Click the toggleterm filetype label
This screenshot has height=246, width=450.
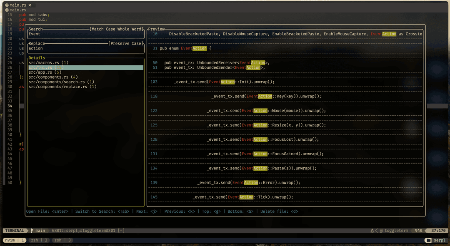tap(396, 231)
